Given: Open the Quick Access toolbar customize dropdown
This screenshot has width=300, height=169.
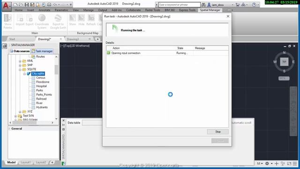Looking at the screenshot, I should 71,5.
